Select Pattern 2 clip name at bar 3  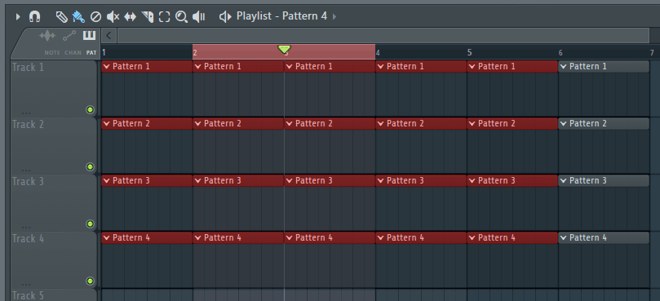[313, 123]
